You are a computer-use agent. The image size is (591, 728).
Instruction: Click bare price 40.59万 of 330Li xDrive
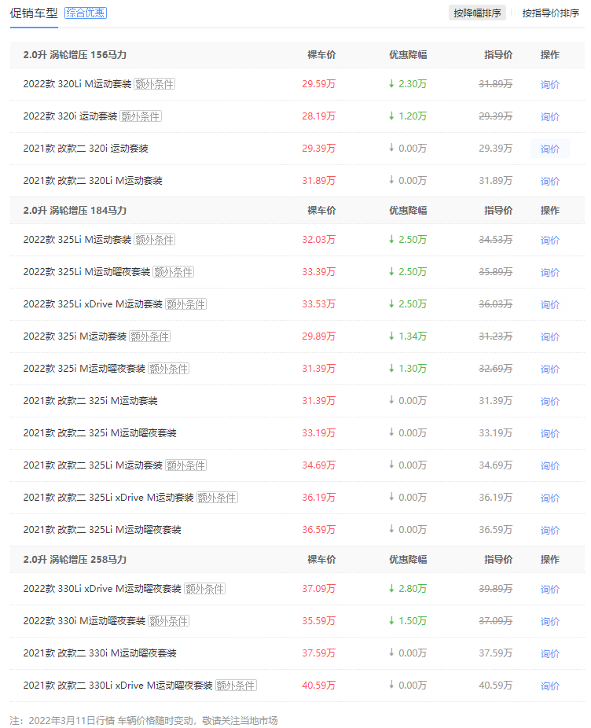tap(319, 686)
